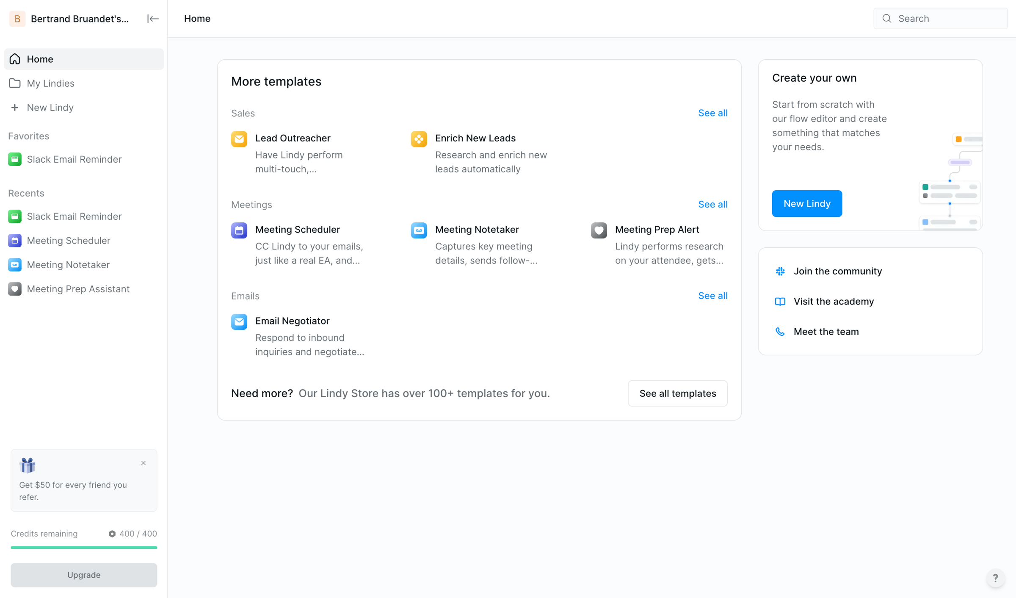Viewport: 1016px width, 598px height.
Task: Click the referral gift icon
Action: [28, 465]
